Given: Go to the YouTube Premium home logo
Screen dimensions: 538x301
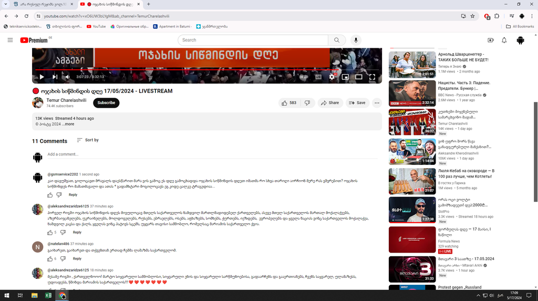Looking at the screenshot, I should click(34, 40).
